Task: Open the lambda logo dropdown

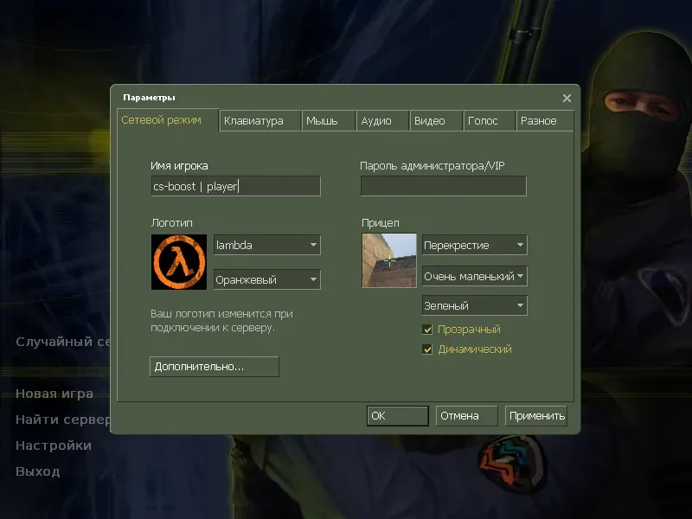Action: coord(267,245)
